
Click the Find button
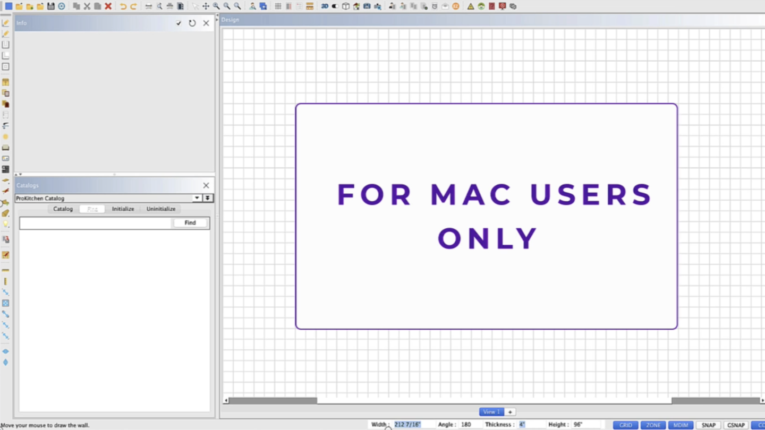190,223
